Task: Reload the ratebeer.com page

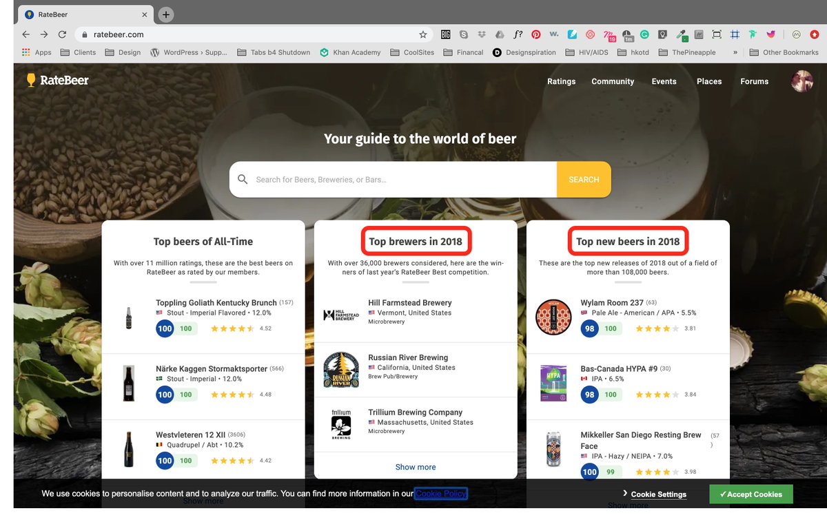Action: 62,34
